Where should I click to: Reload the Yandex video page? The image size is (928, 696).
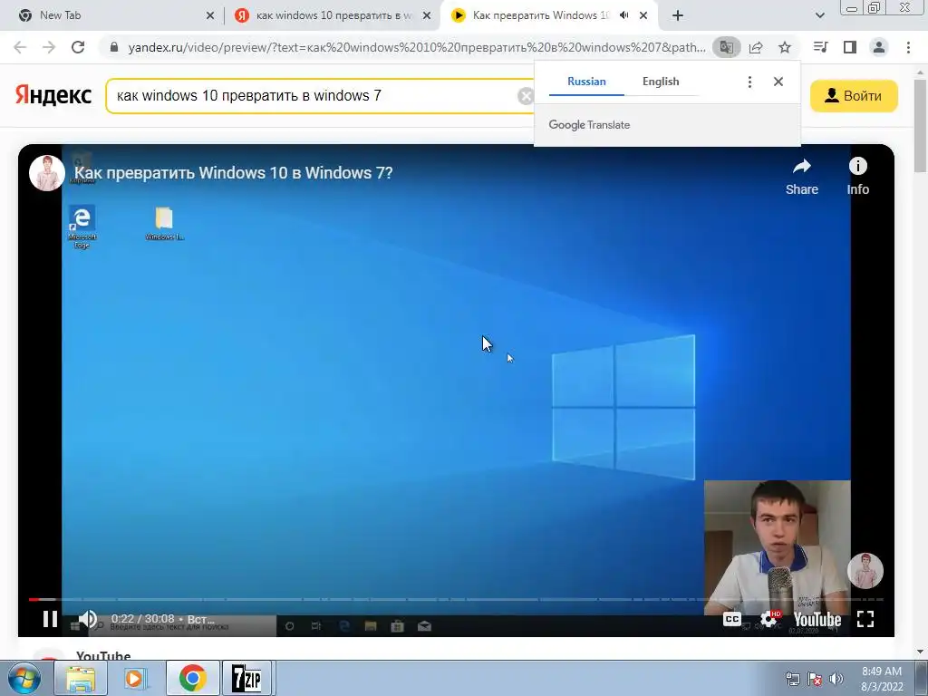click(78, 47)
